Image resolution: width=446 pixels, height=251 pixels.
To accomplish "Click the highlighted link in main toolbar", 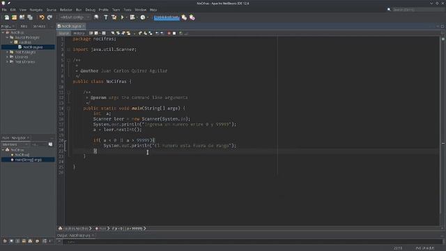I will pyautogui.click(x=167, y=17).
